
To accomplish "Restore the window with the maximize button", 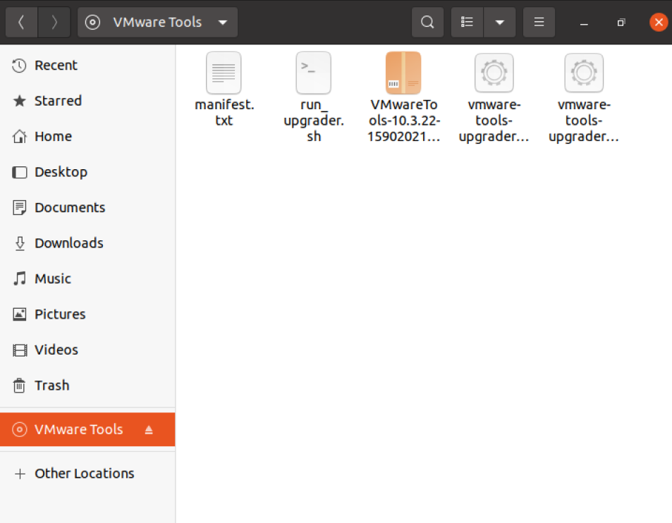I will (x=621, y=23).
